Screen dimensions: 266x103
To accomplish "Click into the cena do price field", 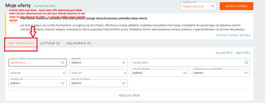I will point(99,73).
